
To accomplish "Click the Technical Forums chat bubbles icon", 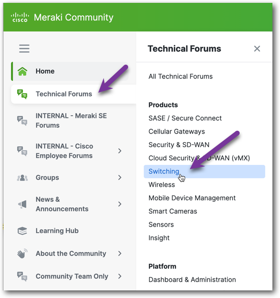I will click(x=22, y=94).
